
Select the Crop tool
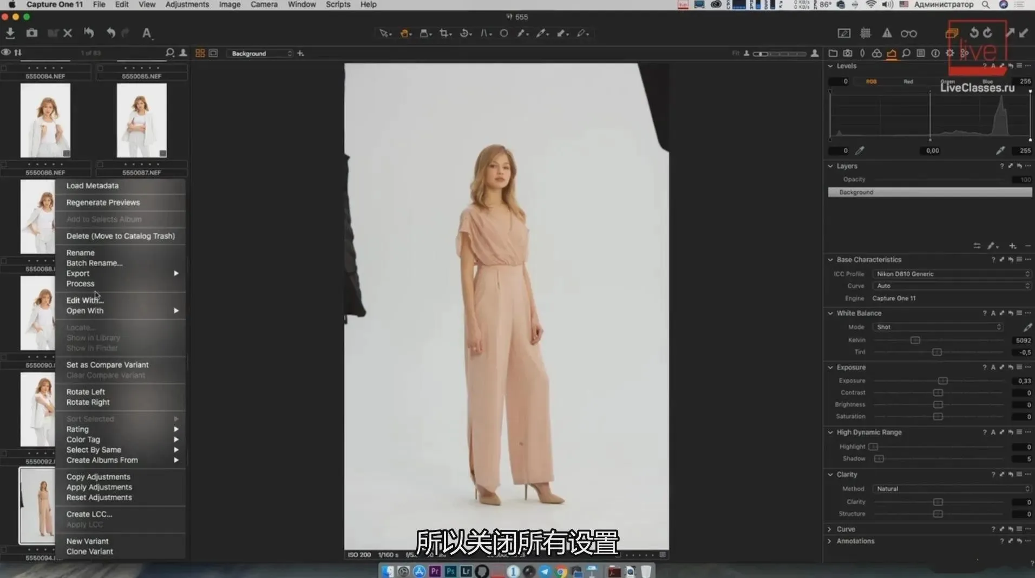click(445, 34)
